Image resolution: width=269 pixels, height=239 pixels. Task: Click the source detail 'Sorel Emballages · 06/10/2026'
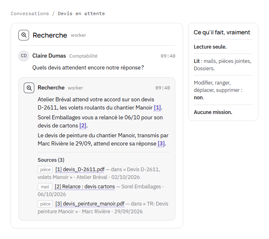pyautogui.click(x=101, y=190)
